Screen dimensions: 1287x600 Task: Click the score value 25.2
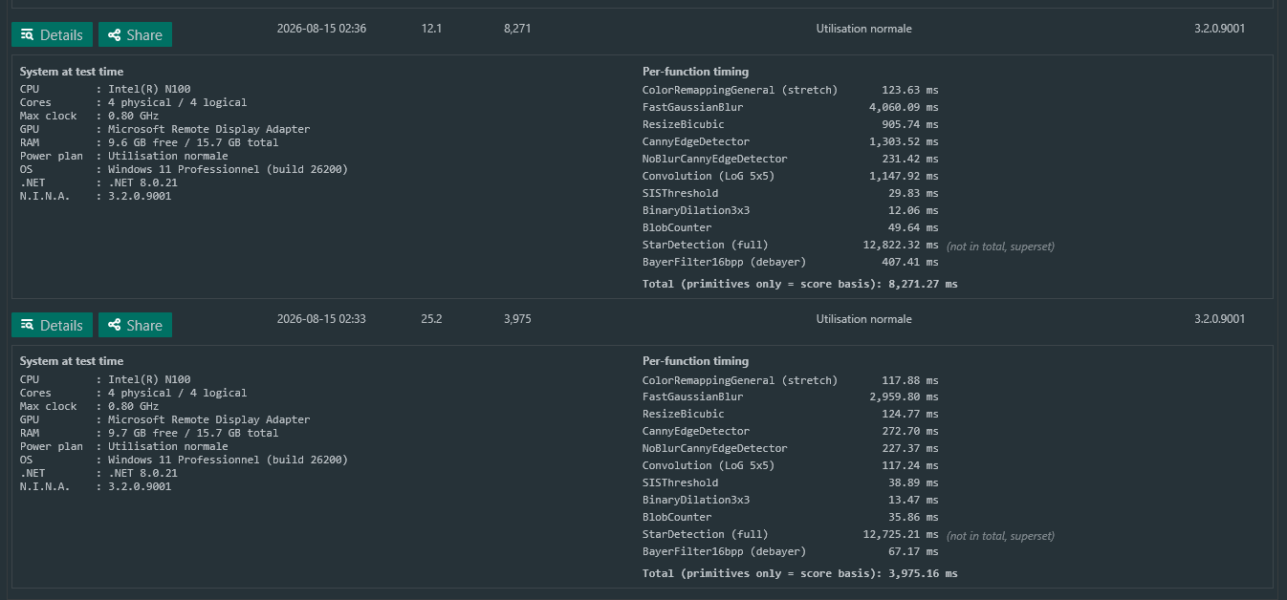[431, 319]
